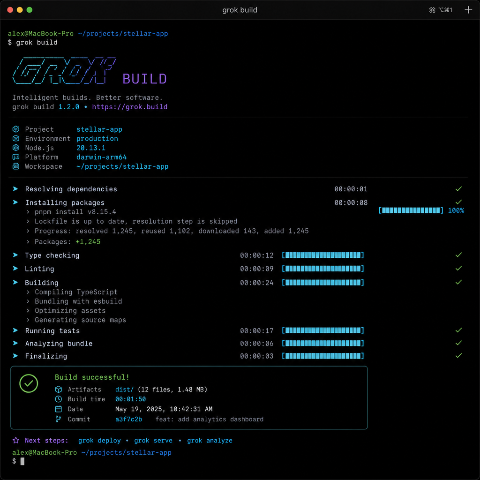Open a new terminal tab with plus button
Image resolution: width=480 pixels, height=480 pixels.
(468, 10)
